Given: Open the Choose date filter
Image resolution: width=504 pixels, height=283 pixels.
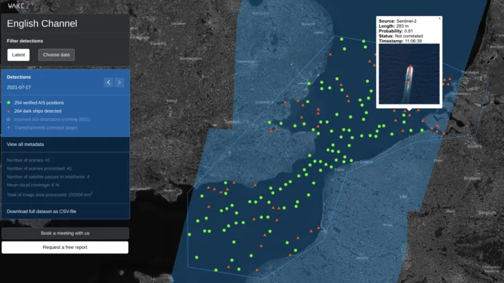Looking at the screenshot, I should [x=56, y=55].
